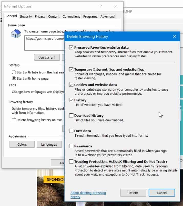Check Delete browsing history on exit
The image size is (183, 206).
pyautogui.click(x=14, y=120)
